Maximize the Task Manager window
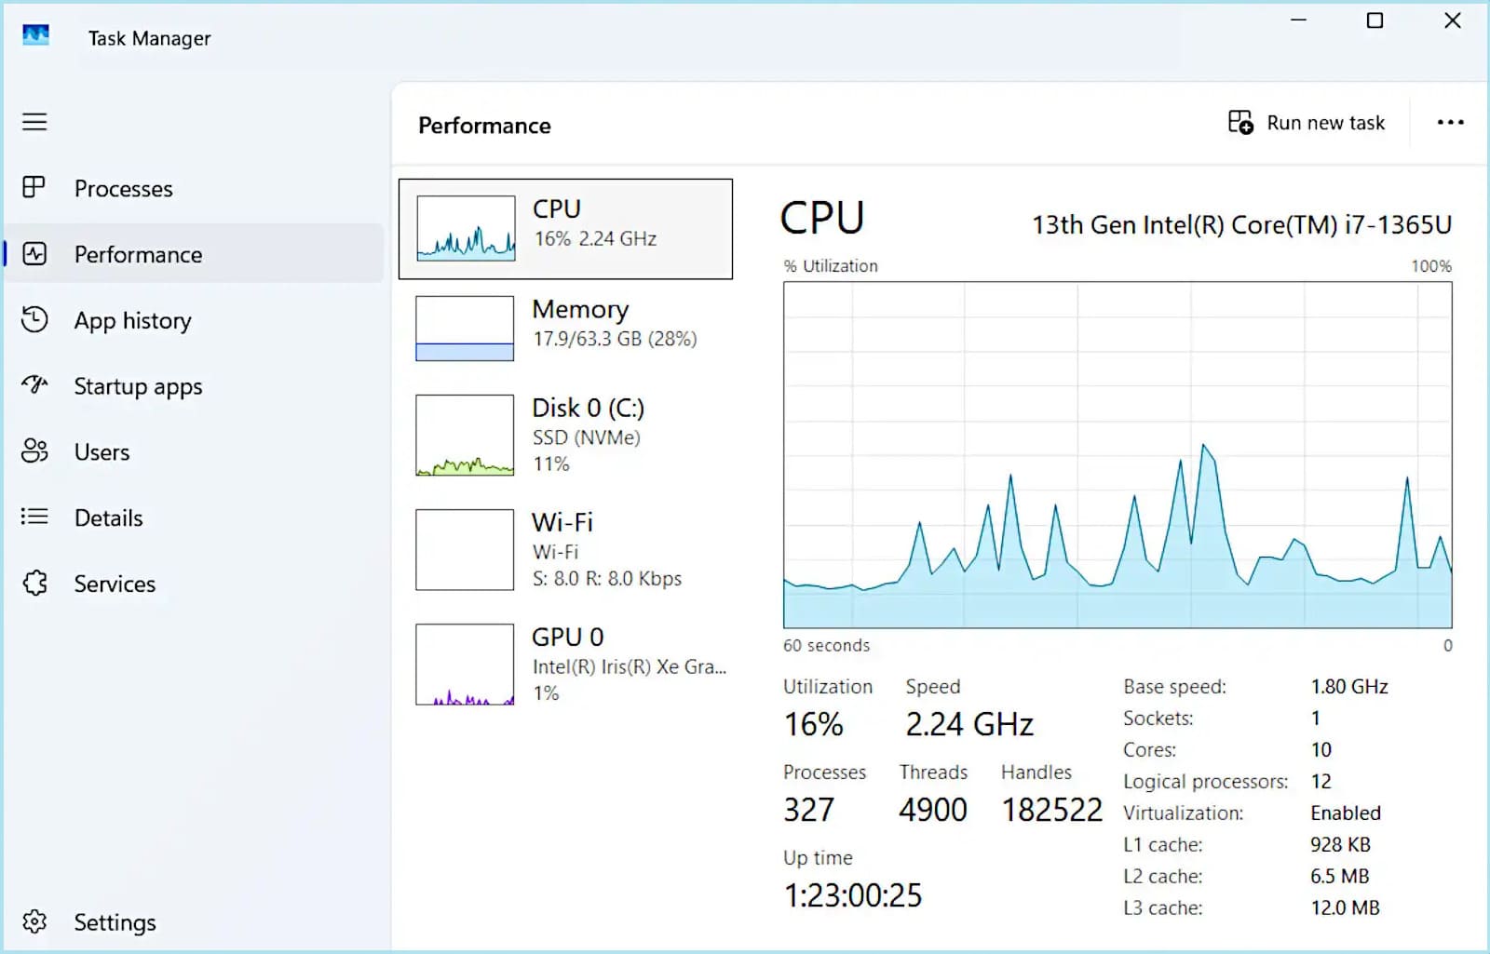This screenshot has height=954, width=1490. (1375, 20)
